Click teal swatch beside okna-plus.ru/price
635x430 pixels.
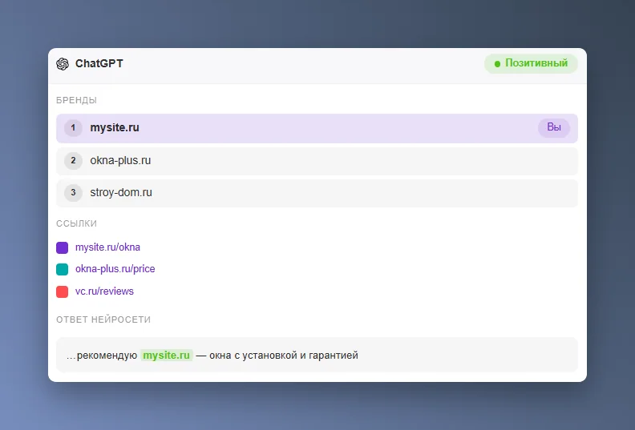[x=63, y=269]
